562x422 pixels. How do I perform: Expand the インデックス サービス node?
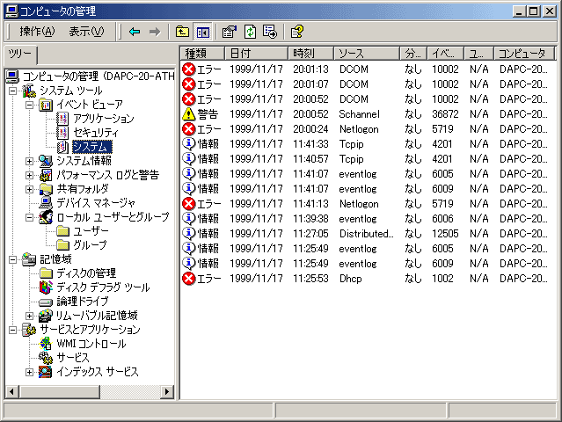(29, 372)
